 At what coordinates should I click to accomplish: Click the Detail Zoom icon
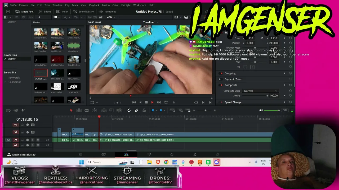pos(181,110)
